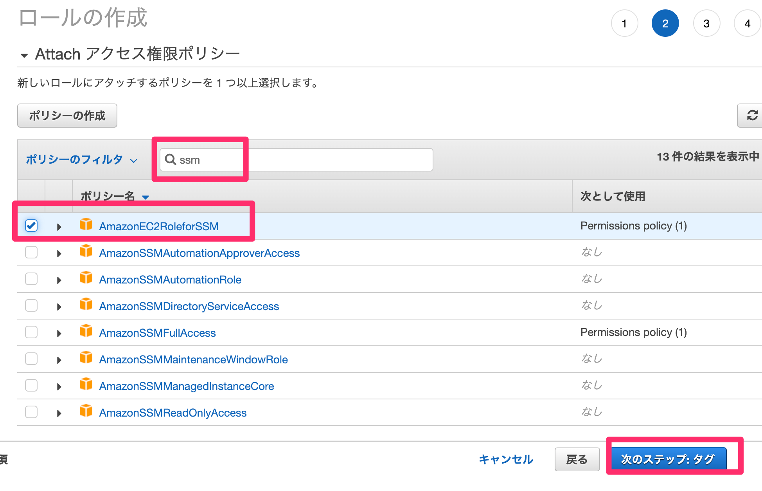Check the AmazonSSMDirectoryServiceAccess checkbox
The image size is (762, 491).
31,305
